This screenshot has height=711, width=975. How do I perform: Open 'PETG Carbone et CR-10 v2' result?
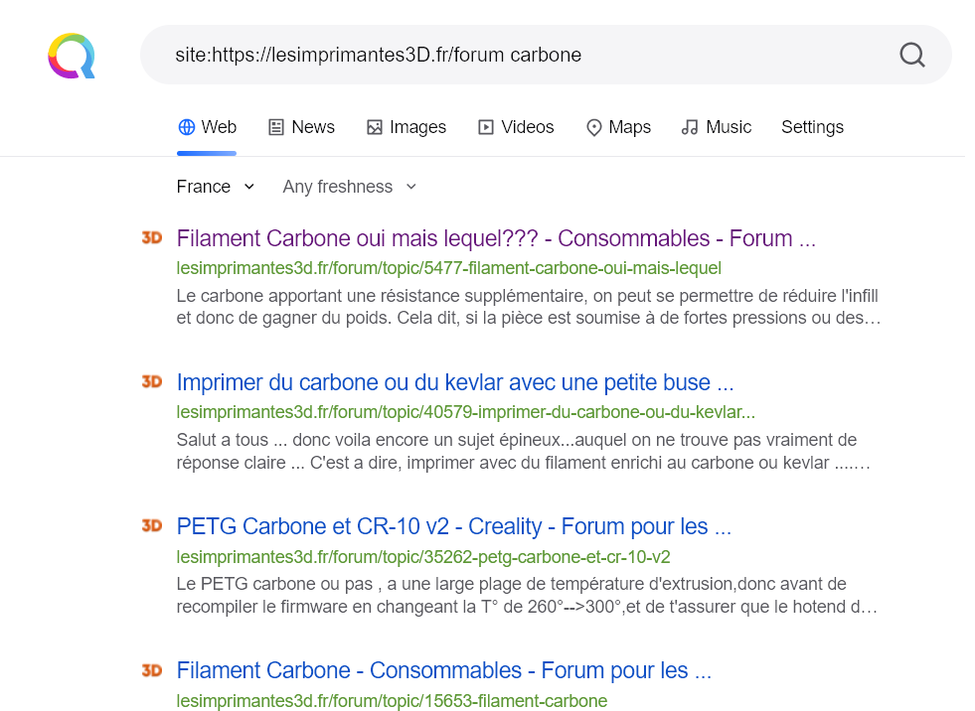(x=453, y=526)
